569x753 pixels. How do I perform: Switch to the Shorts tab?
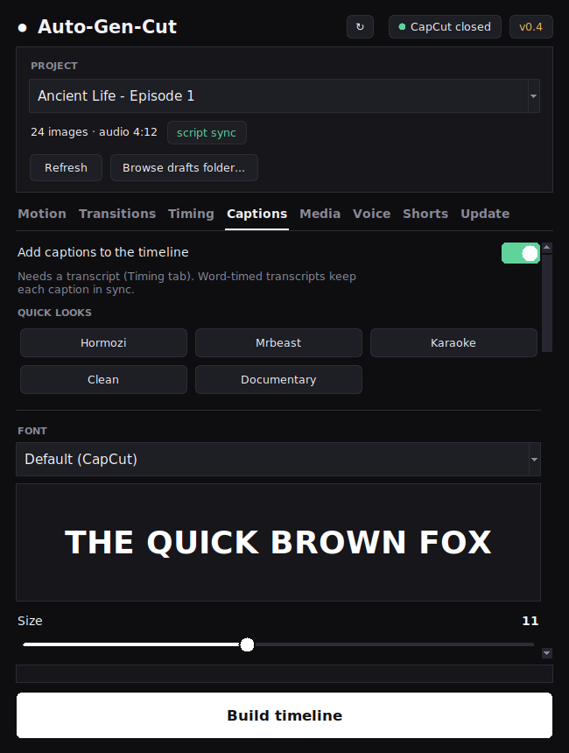point(425,214)
